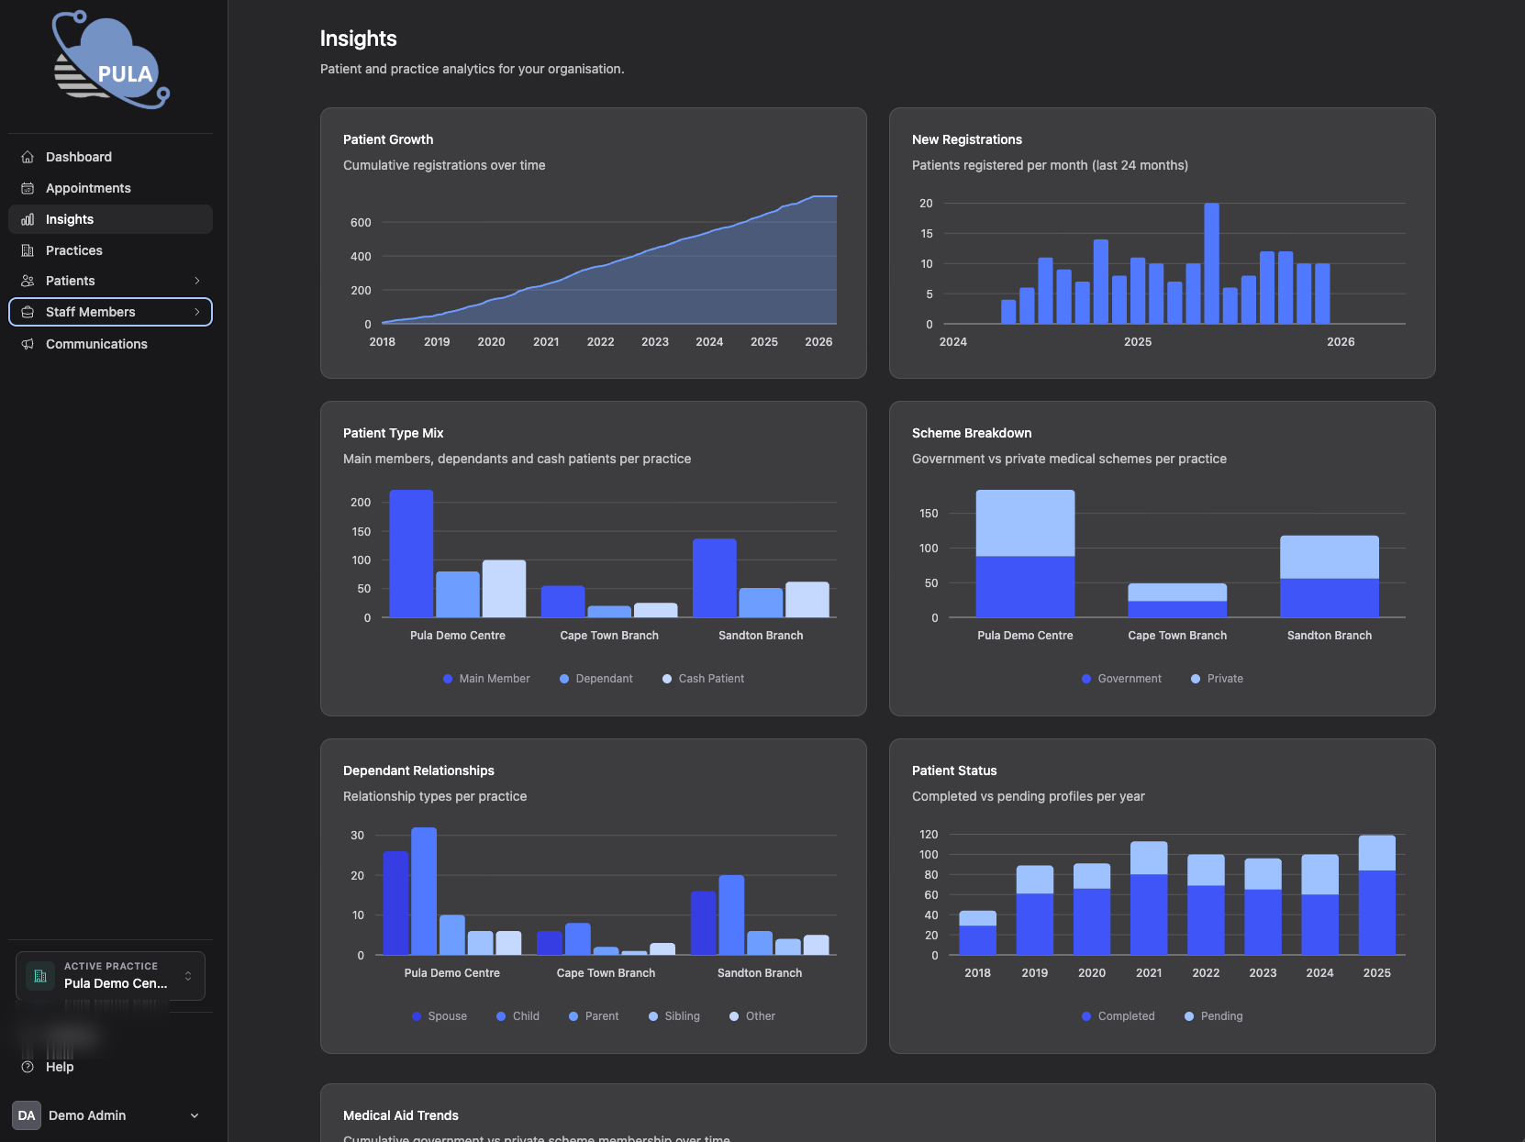
Task: Expand the Patients submenu chevron
Action: pos(196,281)
